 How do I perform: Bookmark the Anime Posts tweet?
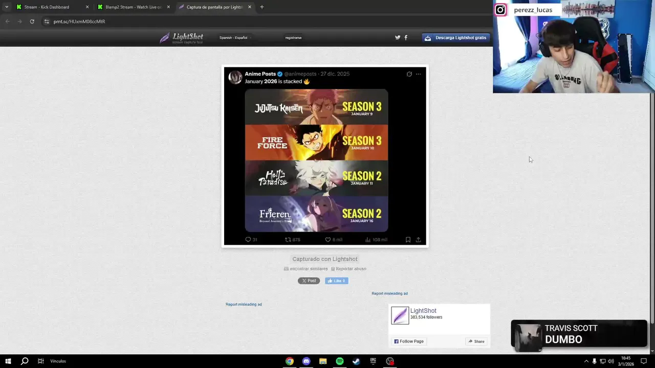(408, 240)
